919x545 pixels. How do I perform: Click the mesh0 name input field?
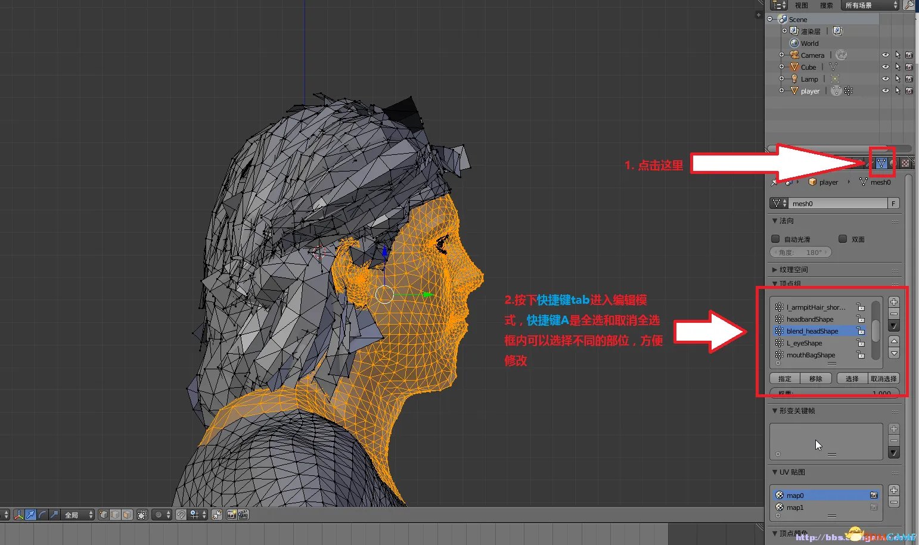(x=837, y=204)
